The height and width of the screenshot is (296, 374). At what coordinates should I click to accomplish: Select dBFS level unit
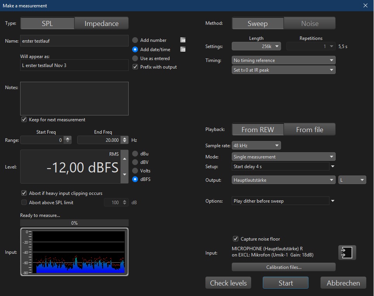coord(135,179)
